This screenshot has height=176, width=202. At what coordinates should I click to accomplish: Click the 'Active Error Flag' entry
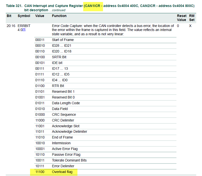coord(65,149)
